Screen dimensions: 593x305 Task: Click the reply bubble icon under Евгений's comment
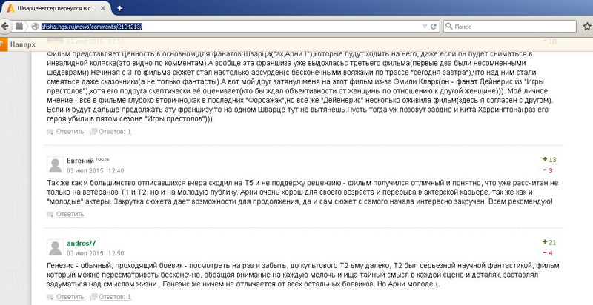[50, 215]
